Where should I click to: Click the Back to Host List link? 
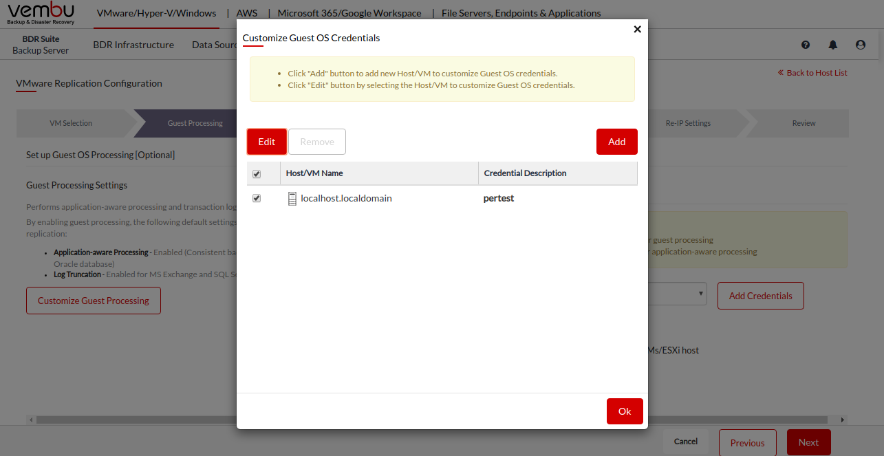pyautogui.click(x=812, y=72)
